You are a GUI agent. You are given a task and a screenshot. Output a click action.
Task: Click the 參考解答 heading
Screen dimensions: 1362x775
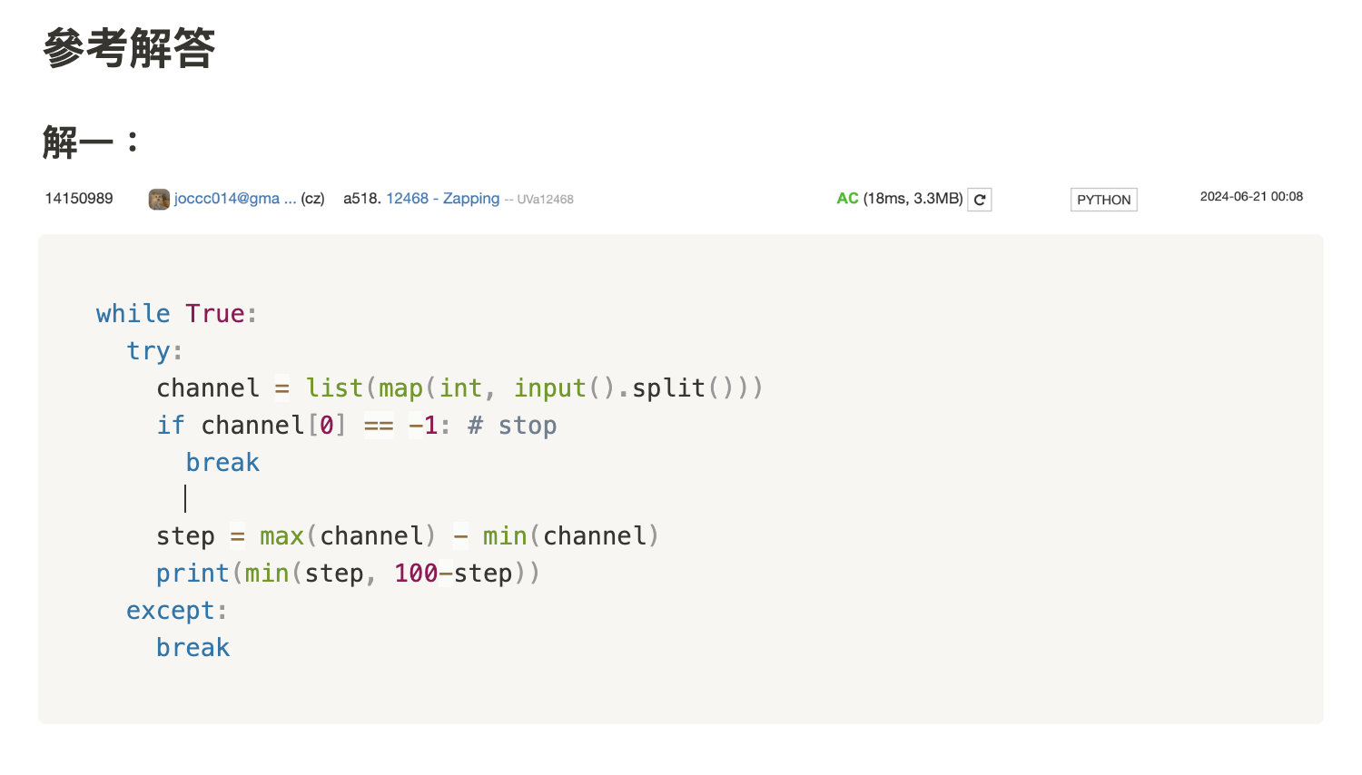129,48
